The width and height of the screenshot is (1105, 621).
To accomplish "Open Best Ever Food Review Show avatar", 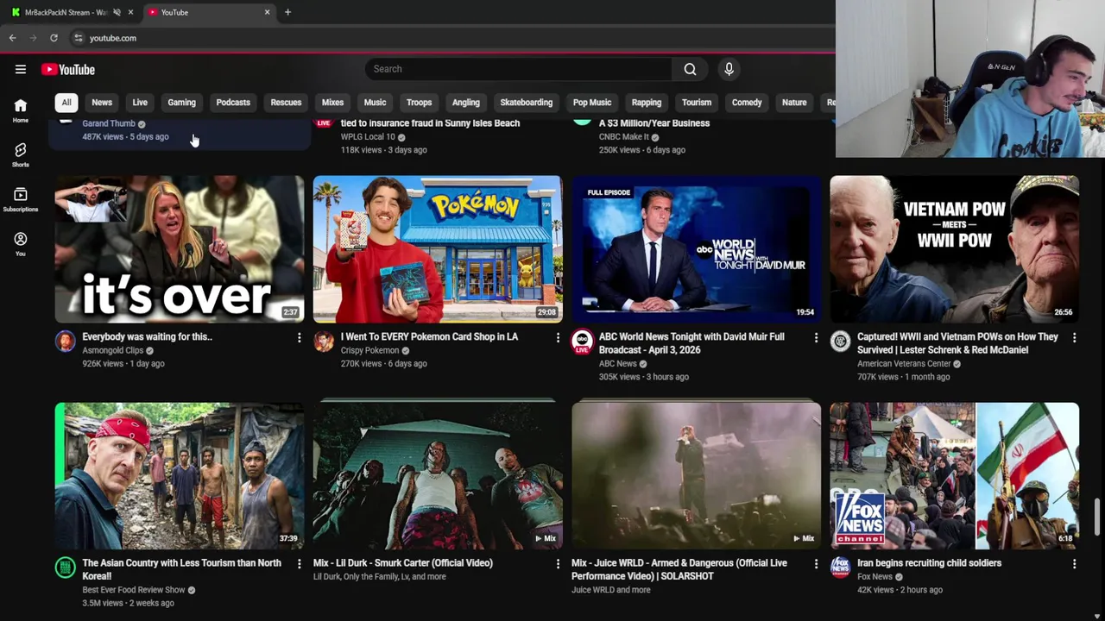I will 65,568.
